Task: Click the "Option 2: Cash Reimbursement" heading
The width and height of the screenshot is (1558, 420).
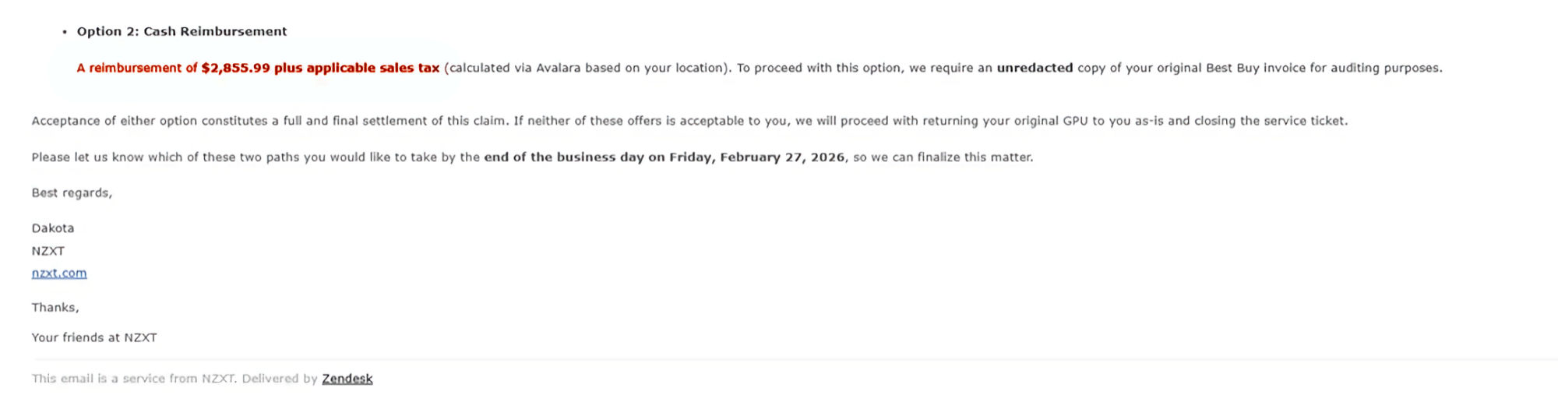Action: (182, 31)
